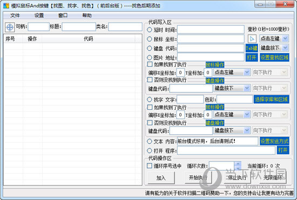This screenshot has height=200, width=297.
Task: Click 打开 button next to program path
Action: click(283, 150)
